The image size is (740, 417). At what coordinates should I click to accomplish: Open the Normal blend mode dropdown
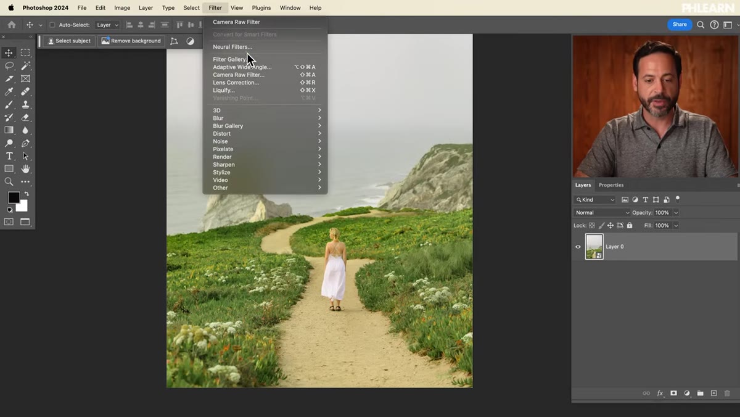(602, 213)
